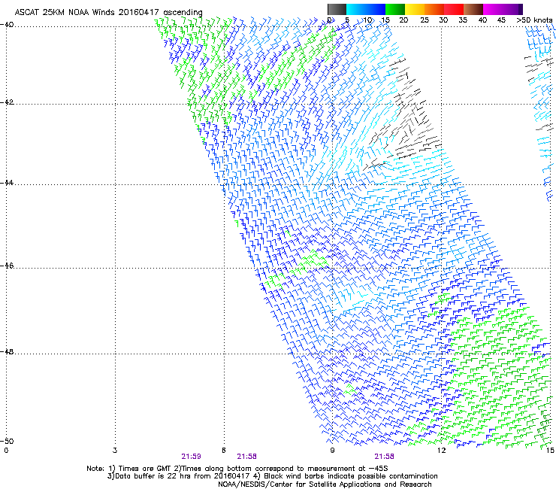Click the green 15-20 knots legend segment
The width and height of the screenshot is (556, 489).
pos(395,9)
